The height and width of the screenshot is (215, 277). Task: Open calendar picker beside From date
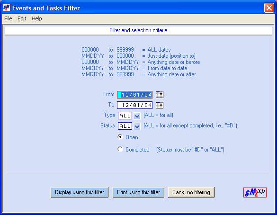point(160,95)
